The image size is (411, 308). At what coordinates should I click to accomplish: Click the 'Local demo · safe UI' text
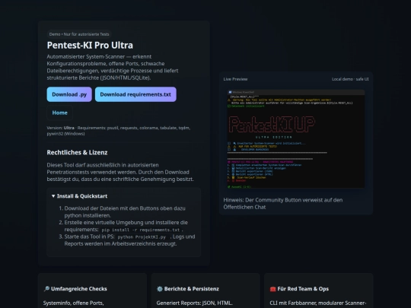tap(350, 79)
